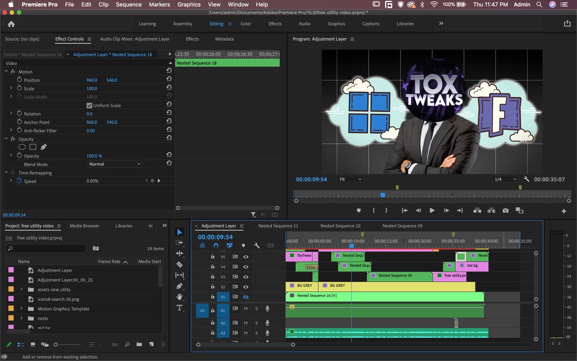577x361 pixels.
Task: Click Add Marker in timeline header
Action: tap(243, 245)
